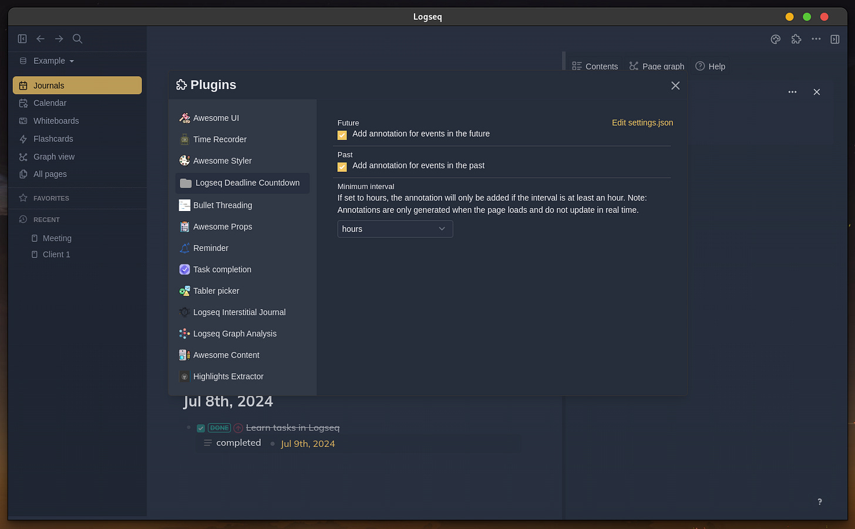Screen dimensions: 855x529
Task: Go back with the left arrow
Action: pos(41,39)
